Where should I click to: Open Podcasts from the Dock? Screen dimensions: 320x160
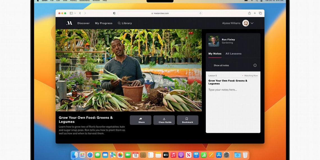click(181, 155)
